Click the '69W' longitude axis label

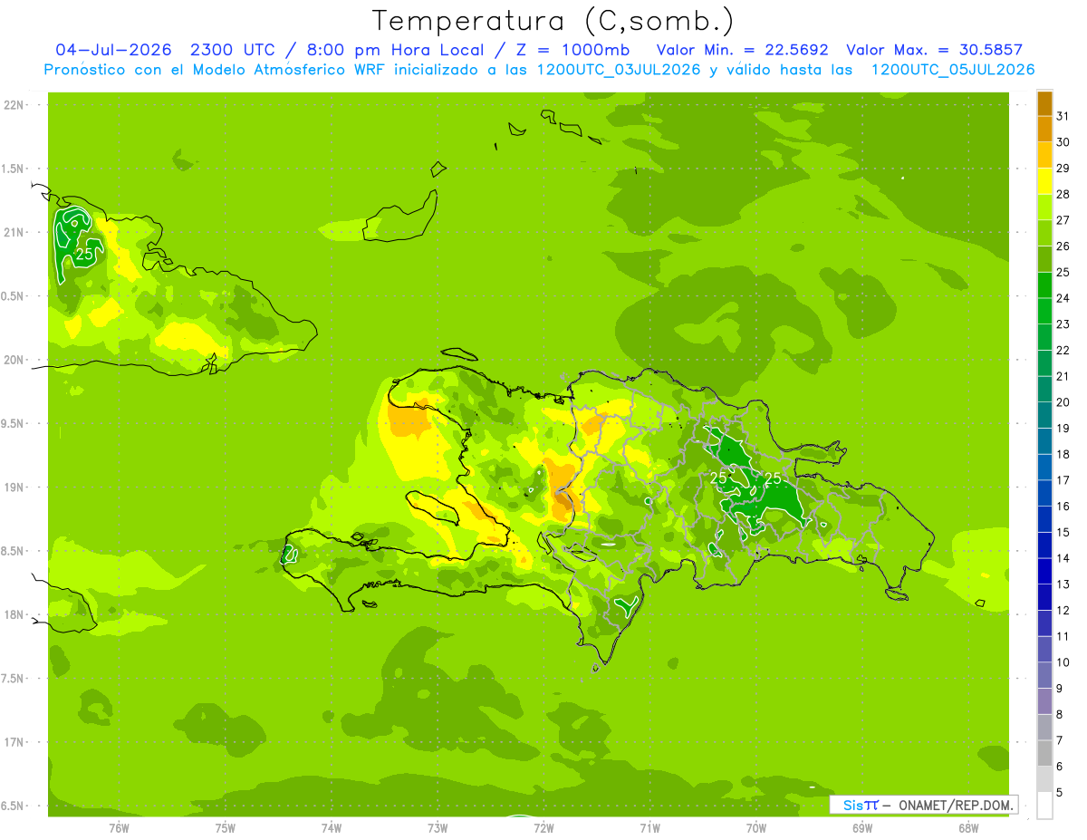(862, 827)
